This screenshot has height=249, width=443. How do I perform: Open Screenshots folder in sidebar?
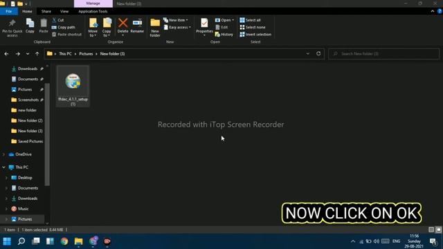28,100
